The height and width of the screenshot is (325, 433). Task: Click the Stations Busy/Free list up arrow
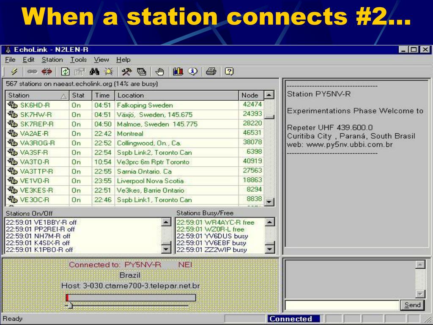tap(270, 222)
